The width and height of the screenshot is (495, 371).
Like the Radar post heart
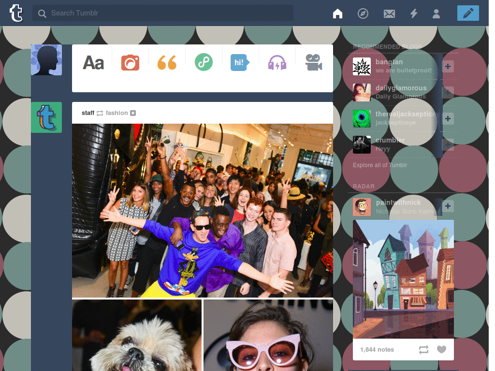[x=441, y=350]
